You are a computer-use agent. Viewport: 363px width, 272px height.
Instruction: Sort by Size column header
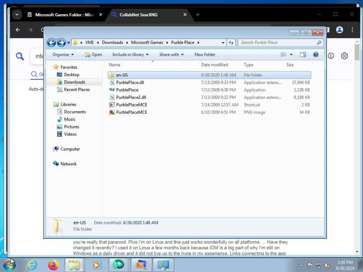[290, 65]
